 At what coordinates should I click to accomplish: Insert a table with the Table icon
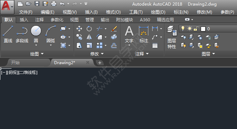click(155, 45)
